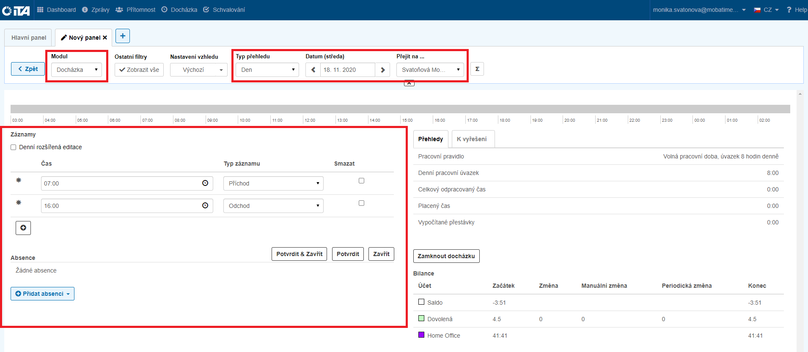Image resolution: width=808 pixels, height=352 pixels.
Task: Click the purple Home Office color swatch
Action: [x=421, y=335]
